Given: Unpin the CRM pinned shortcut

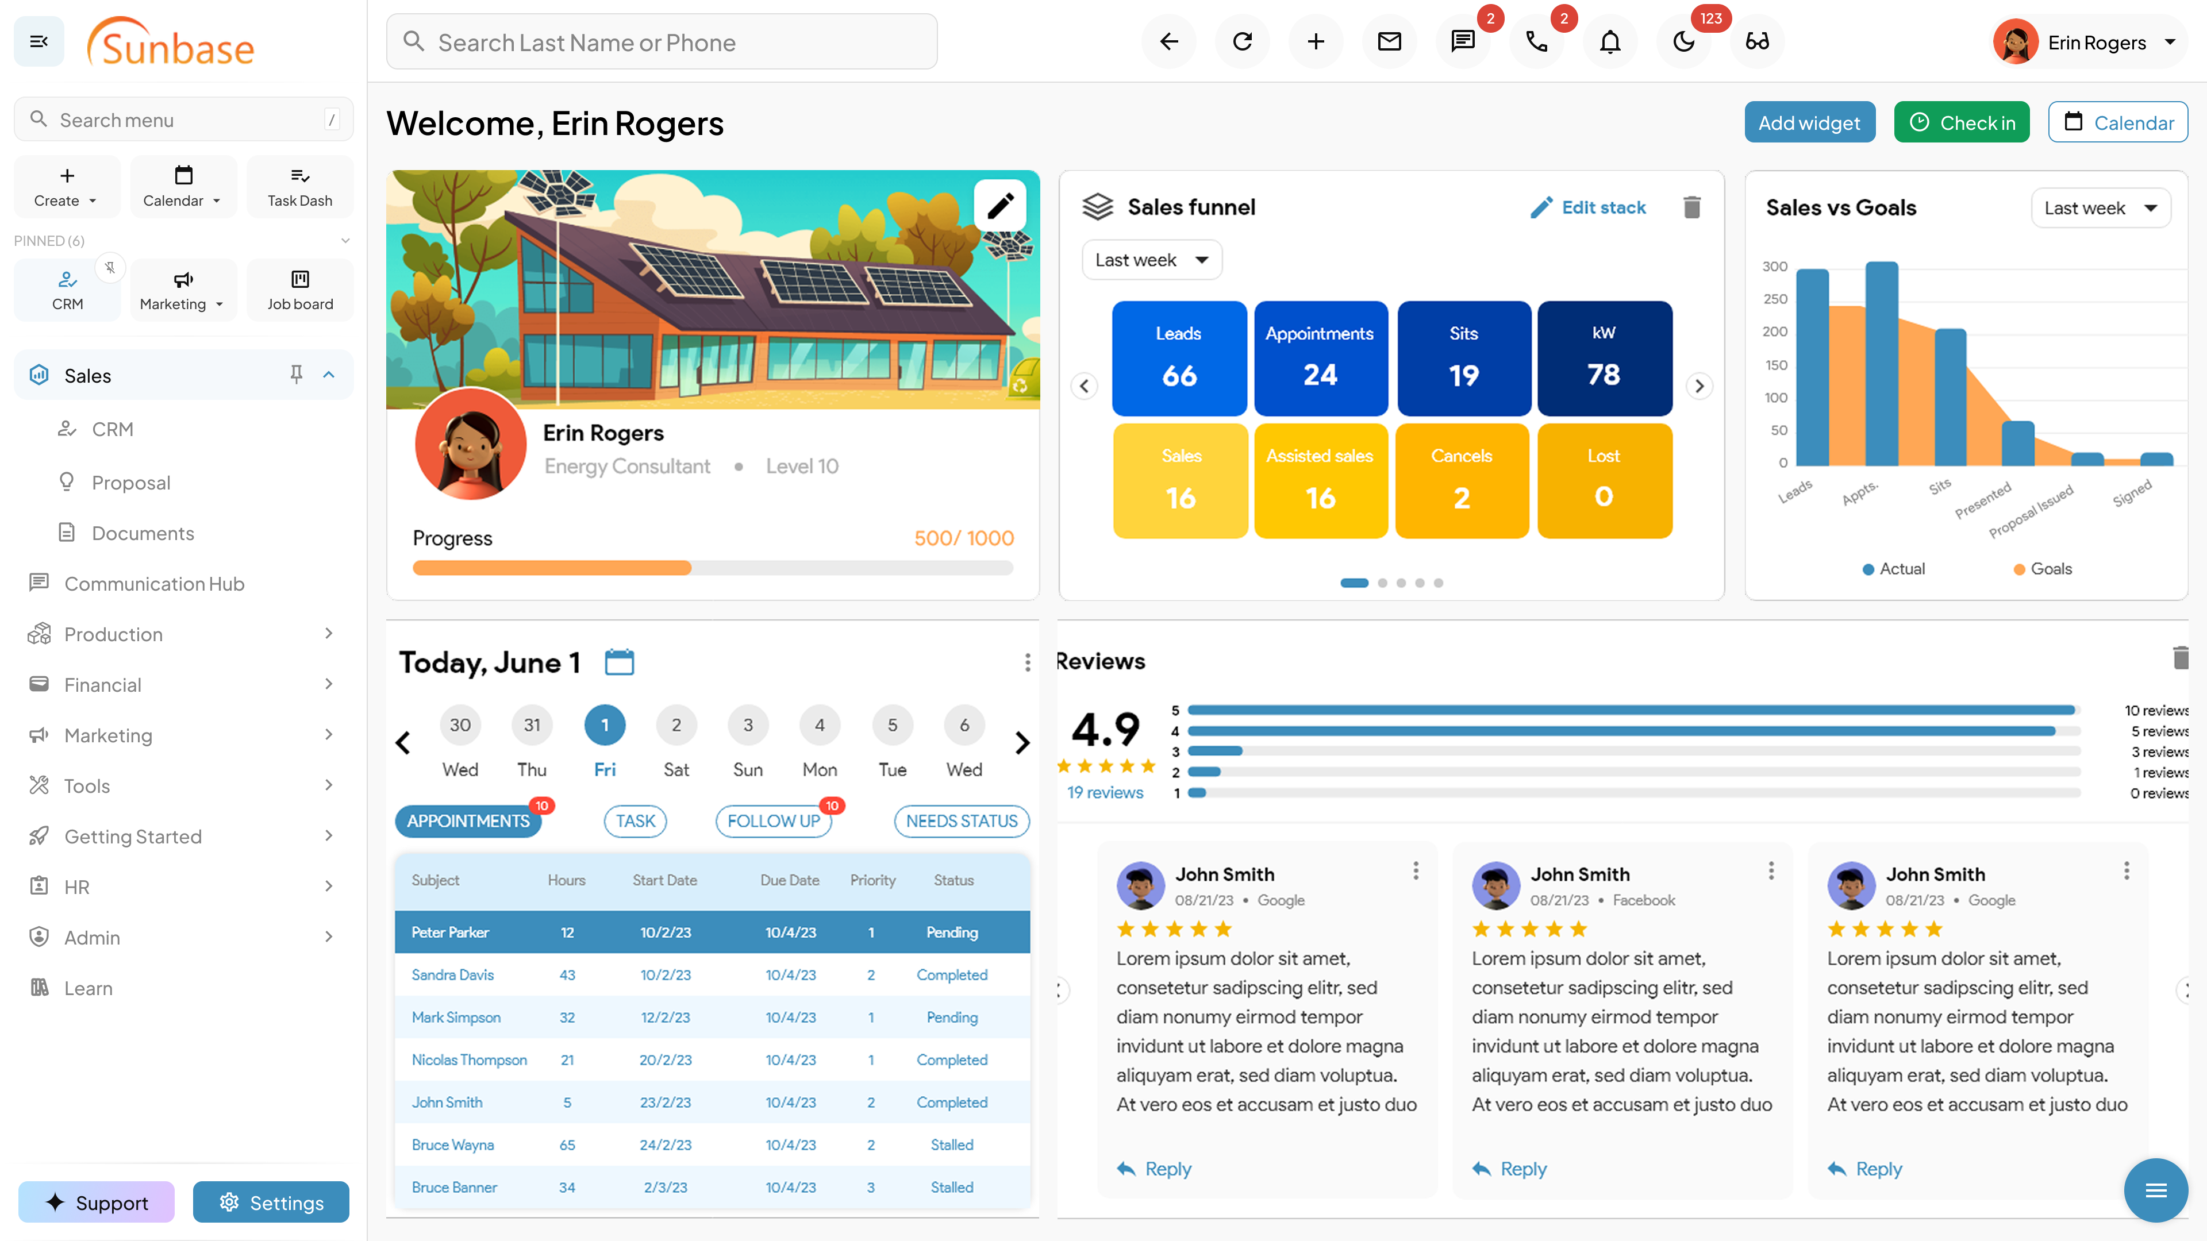Looking at the screenshot, I should click(110, 268).
